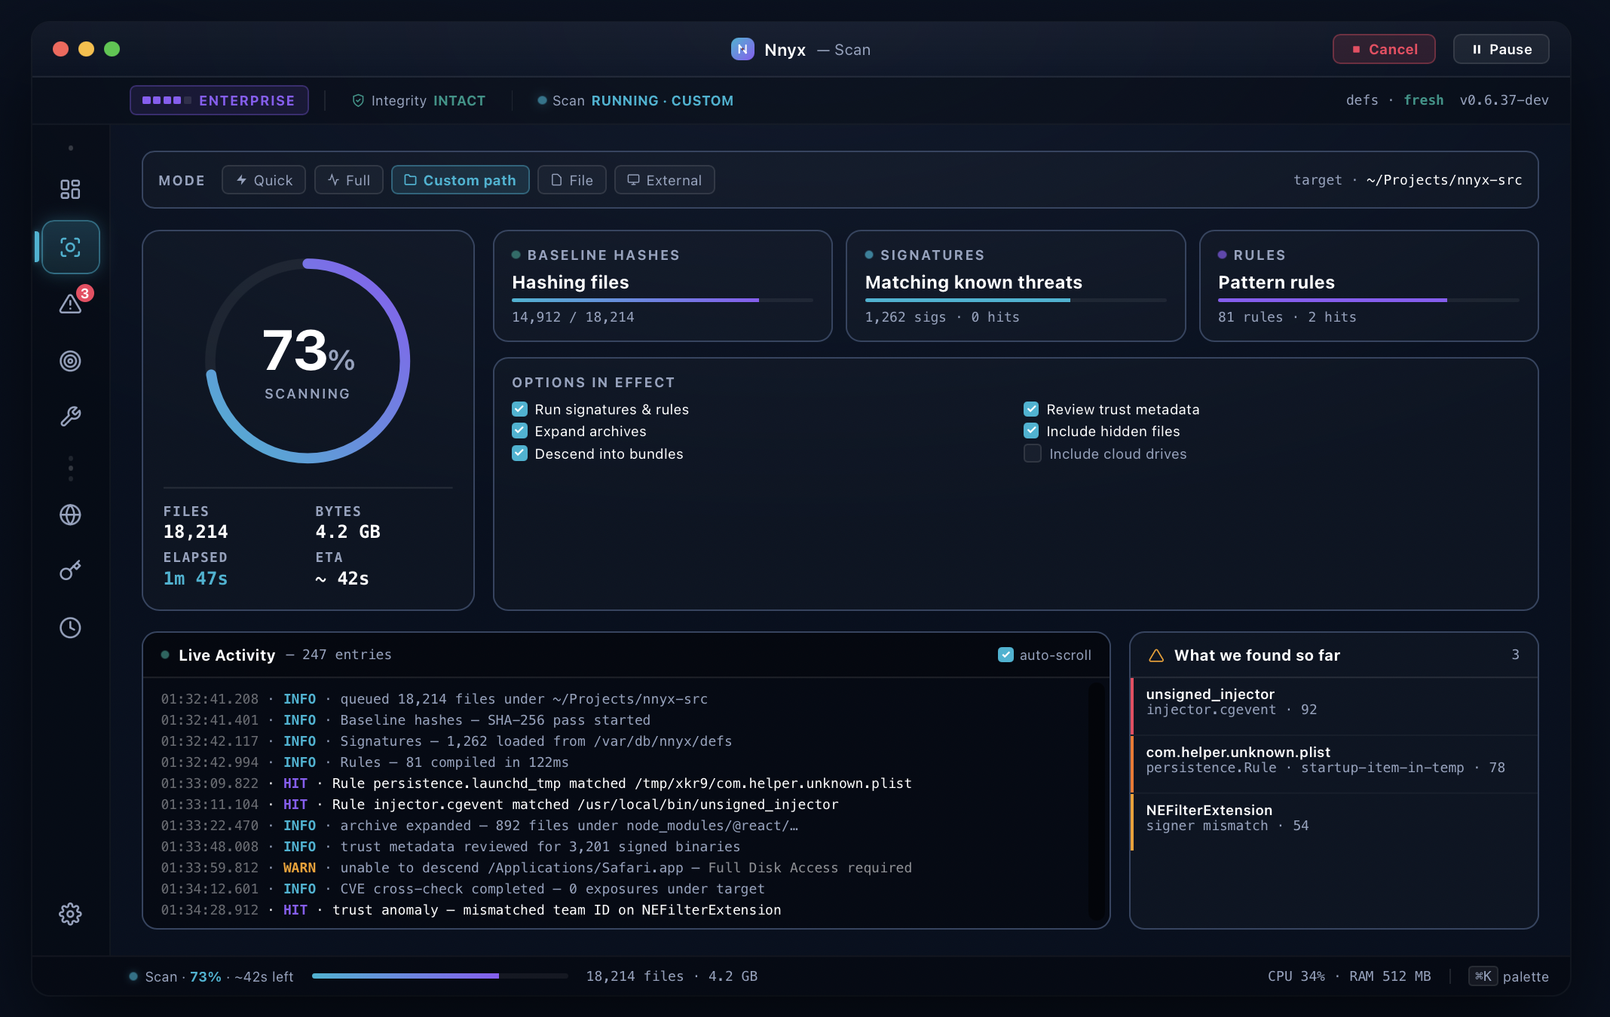Toggle Include hidden files checkbox

point(1031,431)
